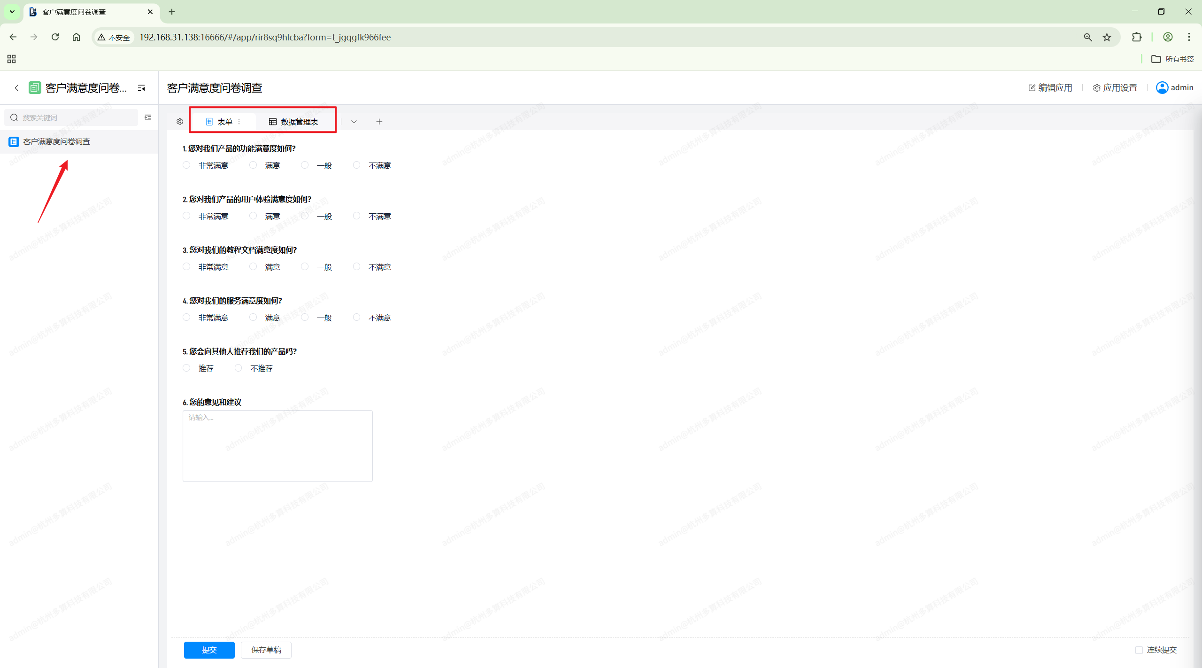Click the 您的意见和建议 text area

[277, 446]
